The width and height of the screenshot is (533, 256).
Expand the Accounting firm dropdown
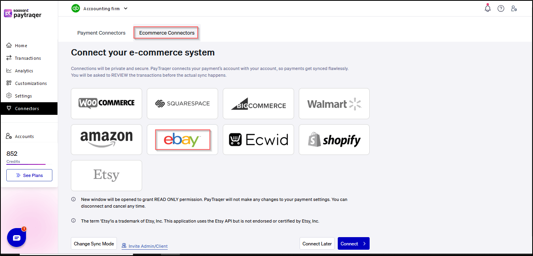[x=126, y=8]
